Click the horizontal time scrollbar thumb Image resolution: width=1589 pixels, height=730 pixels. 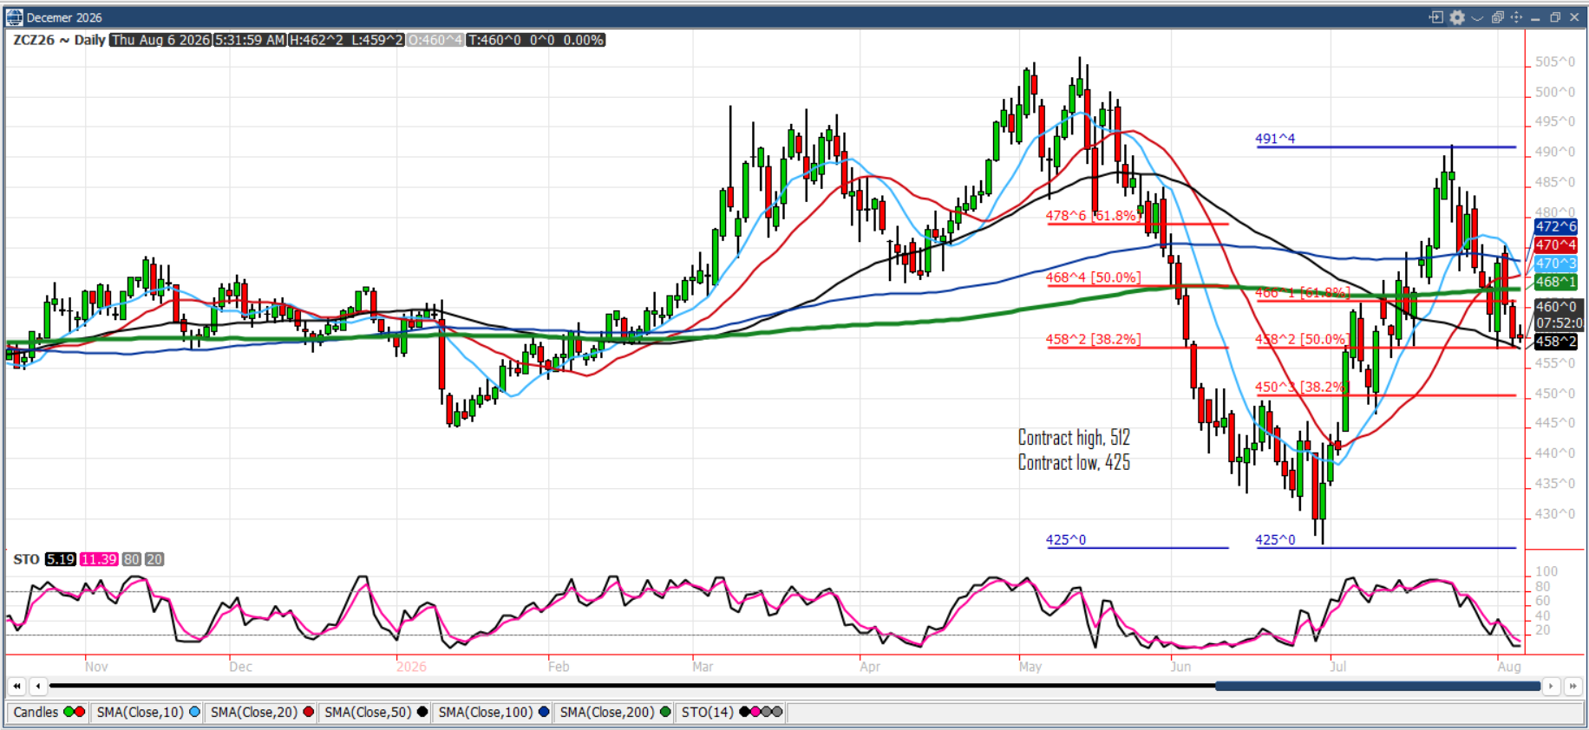click(x=1377, y=686)
